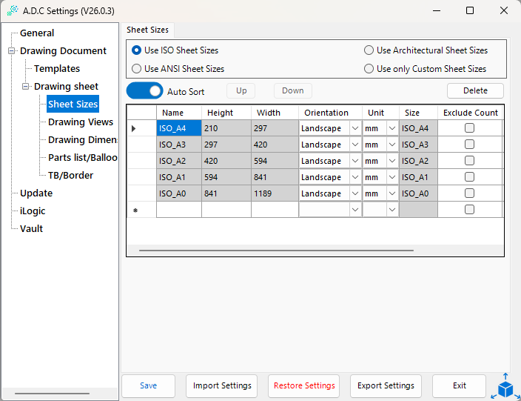Click the Save button
Viewport: 521px width, 401px height.
pyautogui.click(x=148, y=385)
